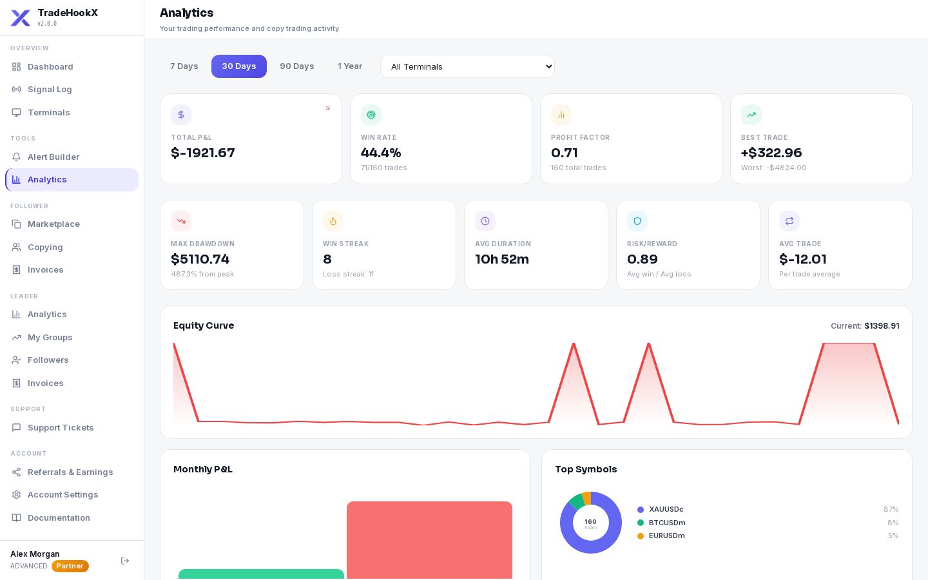Click the Alert Builder bell icon

point(17,157)
